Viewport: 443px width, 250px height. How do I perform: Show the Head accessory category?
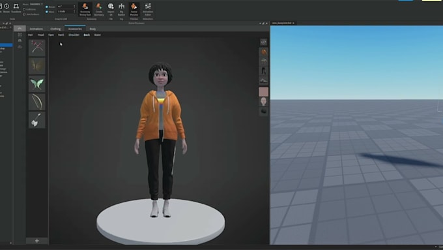coord(40,35)
